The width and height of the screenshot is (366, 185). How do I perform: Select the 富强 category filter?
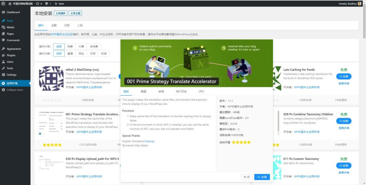coord(70,54)
